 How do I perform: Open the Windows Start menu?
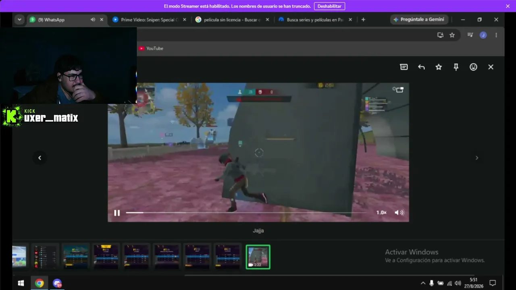coord(21,283)
